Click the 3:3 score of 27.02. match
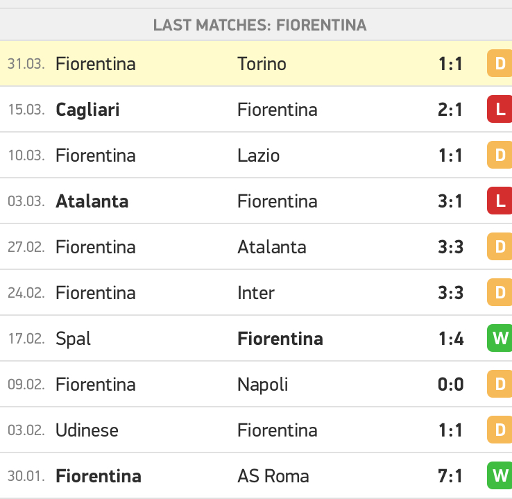Screen dimensions: 512x499 pyautogui.click(x=451, y=247)
